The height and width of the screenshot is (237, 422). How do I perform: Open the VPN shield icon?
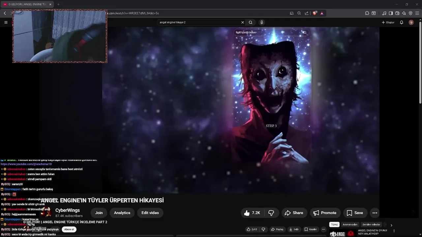pyautogui.click(x=410, y=13)
